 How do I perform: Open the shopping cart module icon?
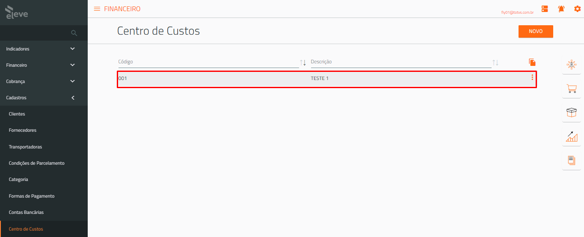(571, 89)
